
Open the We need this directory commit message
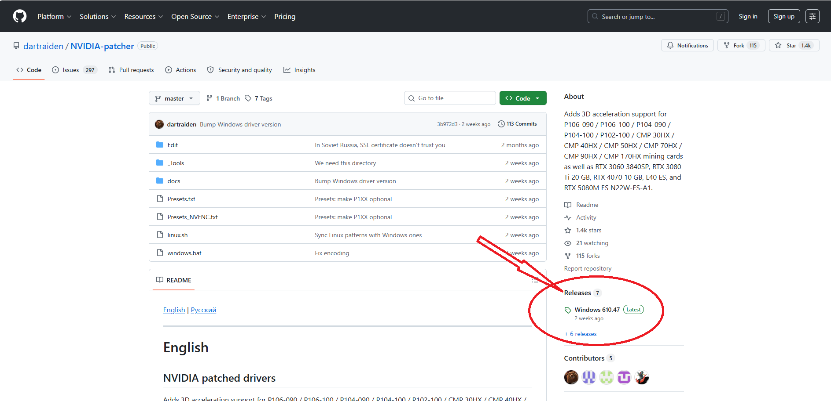coord(346,163)
